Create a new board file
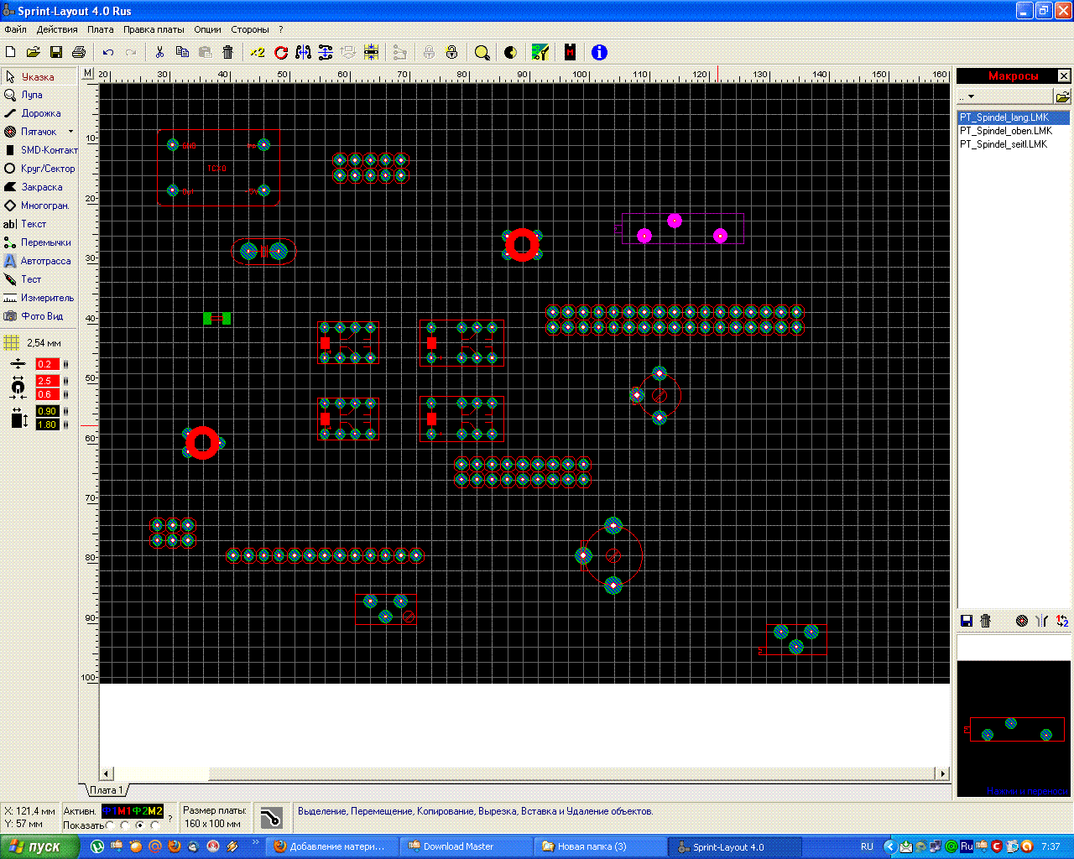 [11, 52]
